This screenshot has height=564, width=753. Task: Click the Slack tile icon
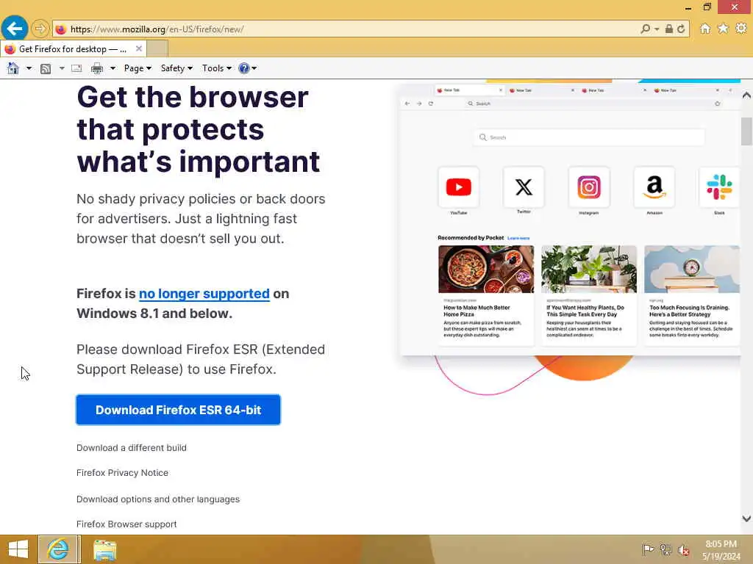(719, 187)
